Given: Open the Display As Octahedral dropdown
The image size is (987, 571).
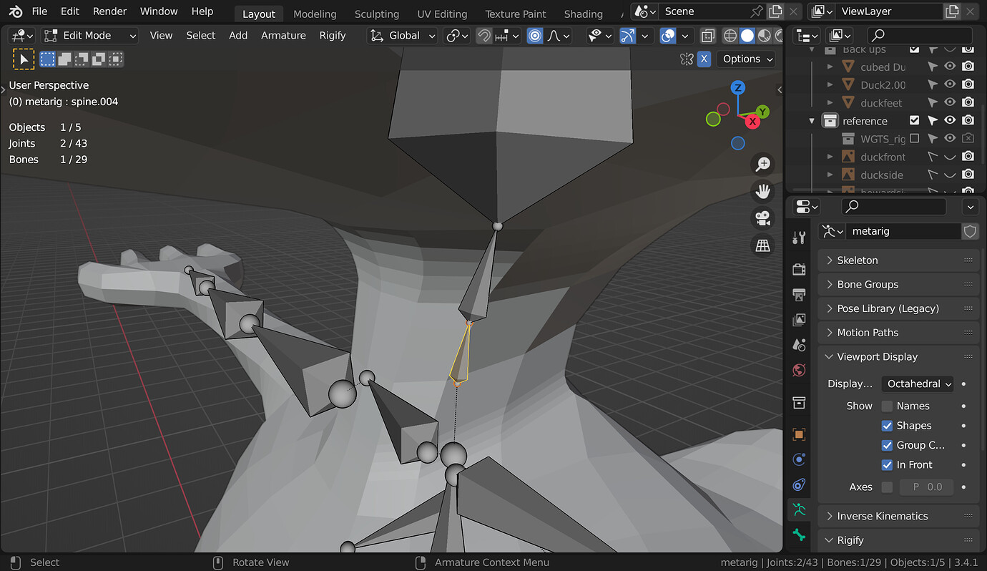Looking at the screenshot, I should 918,384.
